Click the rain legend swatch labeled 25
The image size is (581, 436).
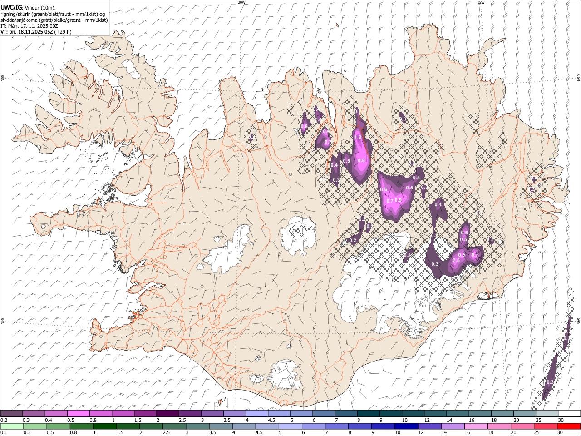(x=545, y=426)
